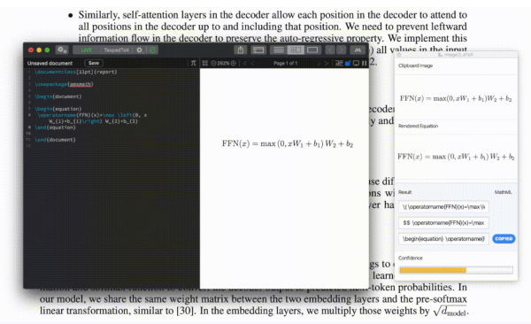Click the green status check indicator
Viewport: 531px width, 324px height.
point(153,50)
